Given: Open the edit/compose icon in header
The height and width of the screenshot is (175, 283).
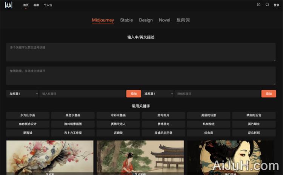Looking at the screenshot, I should click(x=258, y=5).
